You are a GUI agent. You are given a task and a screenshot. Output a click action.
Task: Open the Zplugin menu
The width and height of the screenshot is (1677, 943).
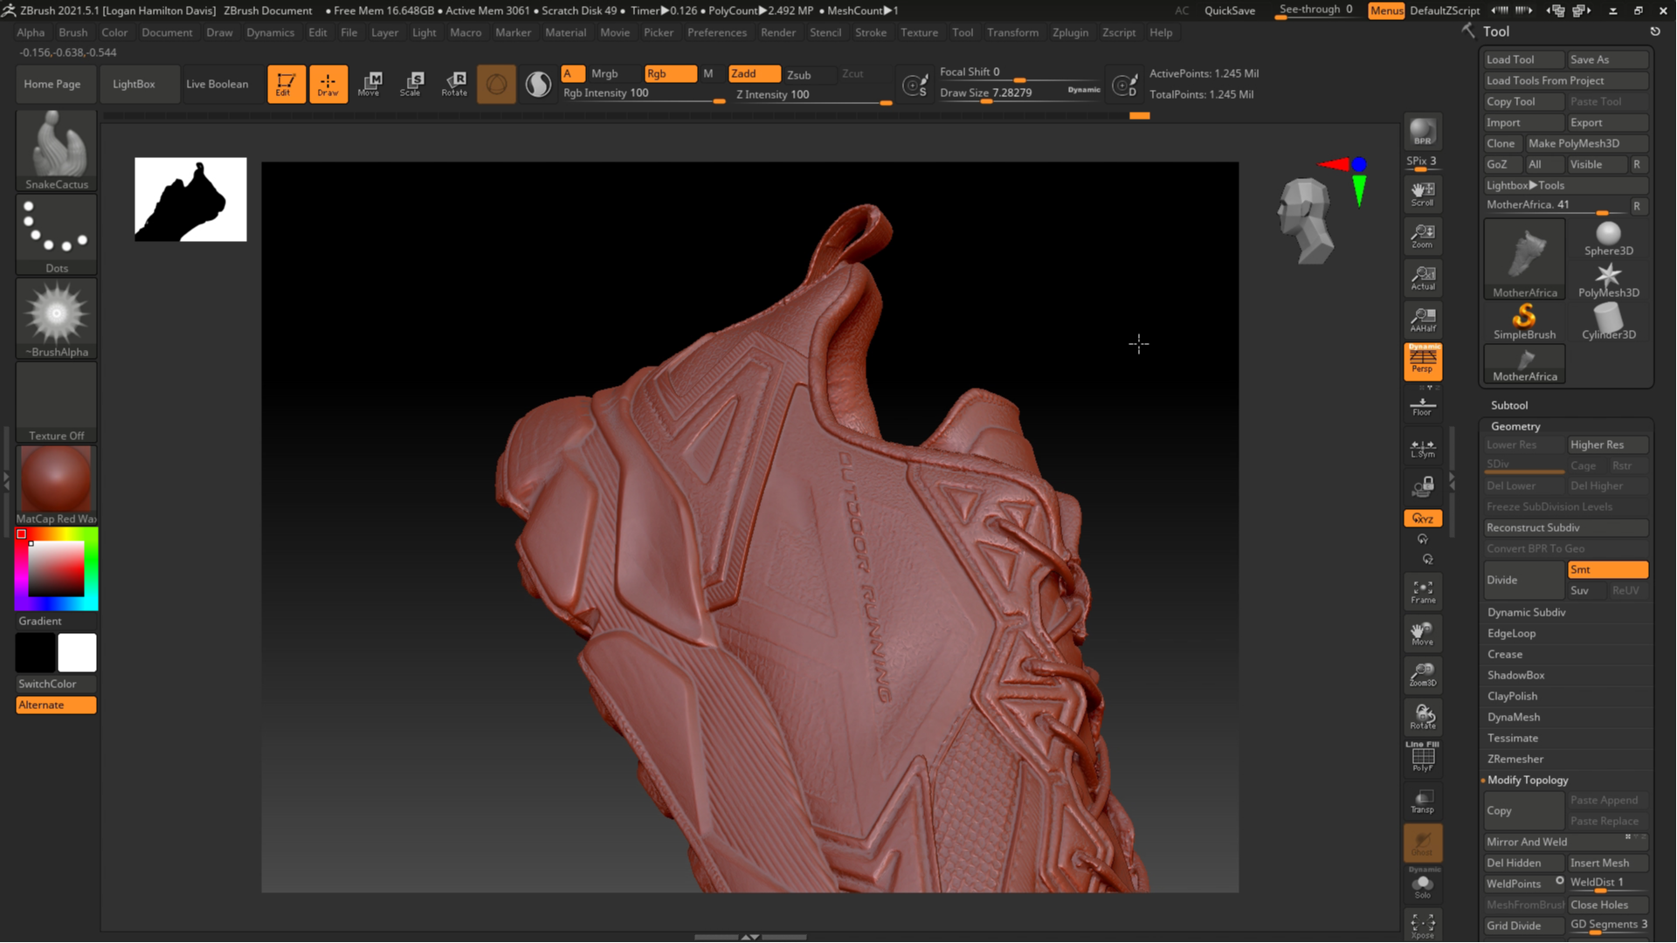pos(1070,32)
